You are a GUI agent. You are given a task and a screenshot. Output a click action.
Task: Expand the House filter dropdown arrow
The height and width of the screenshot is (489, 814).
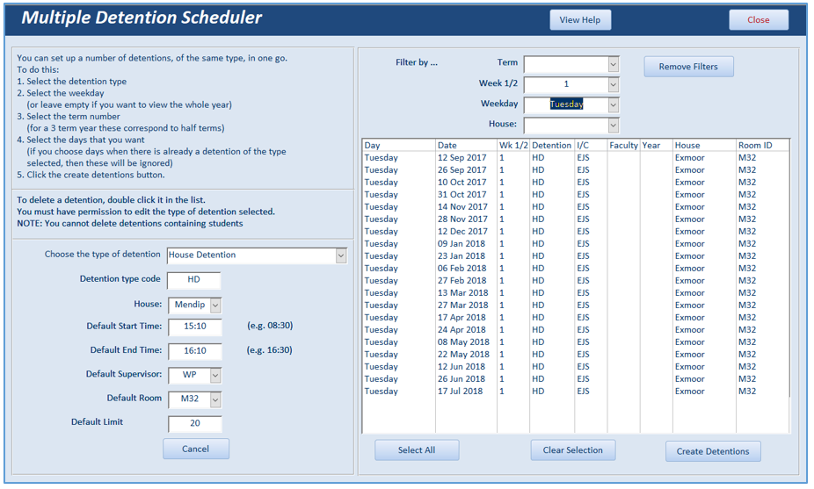(613, 126)
